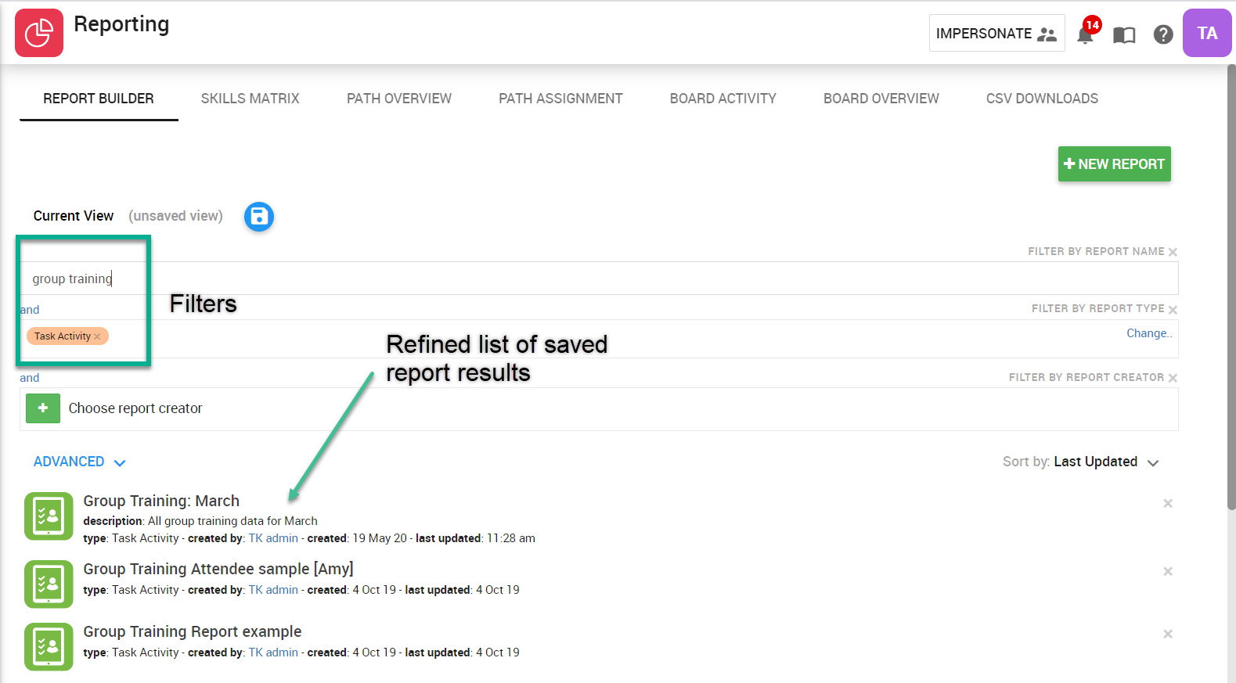1236x683 pixels.
Task: Clear the Filter by Report Creator filter
Action: (1173, 378)
